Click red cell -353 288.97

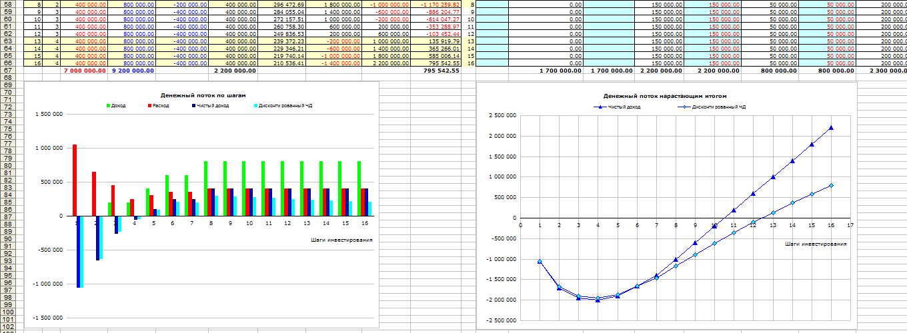pos(435,27)
